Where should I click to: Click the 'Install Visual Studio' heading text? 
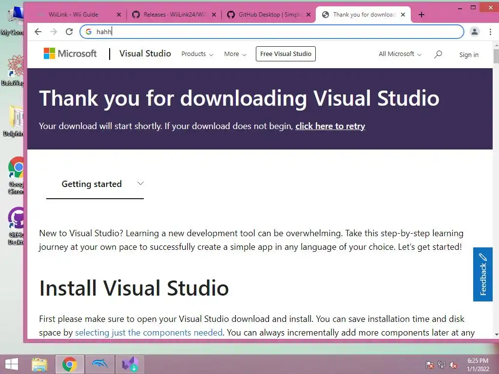(134, 288)
